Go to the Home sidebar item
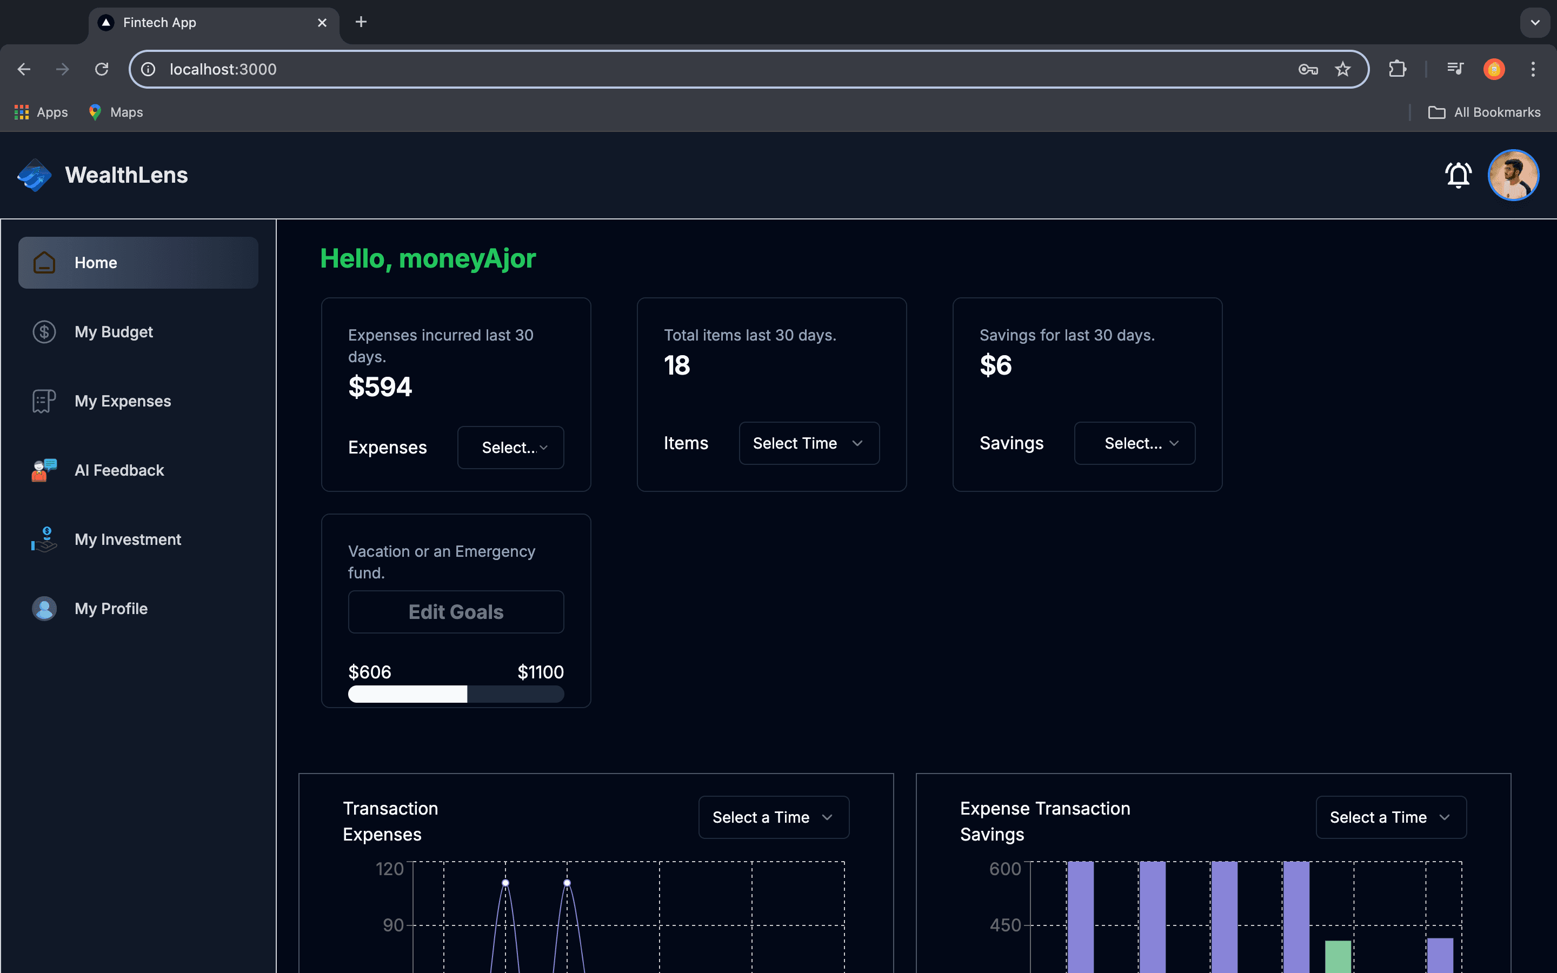The image size is (1557, 973). pyautogui.click(x=138, y=263)
